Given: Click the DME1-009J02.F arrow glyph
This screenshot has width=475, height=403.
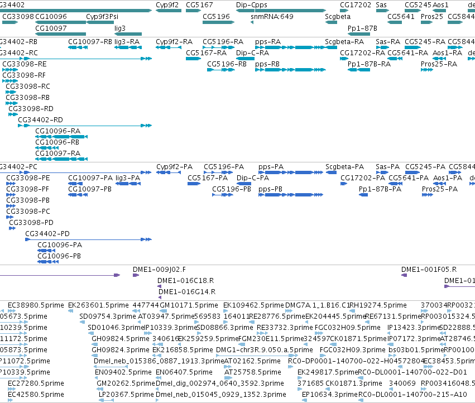Looking at the screenshot, I should [136, 275].
